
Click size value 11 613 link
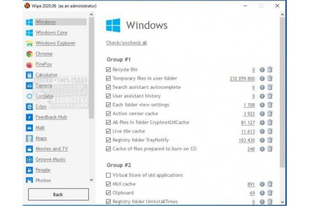pos(248,131)
